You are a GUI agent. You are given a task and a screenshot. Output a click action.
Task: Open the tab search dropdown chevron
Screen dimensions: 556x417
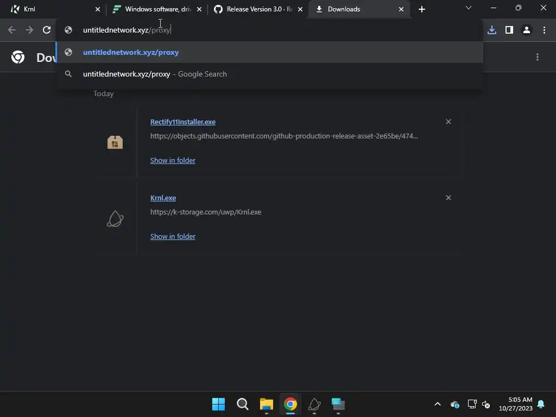(x=469, y=8)
